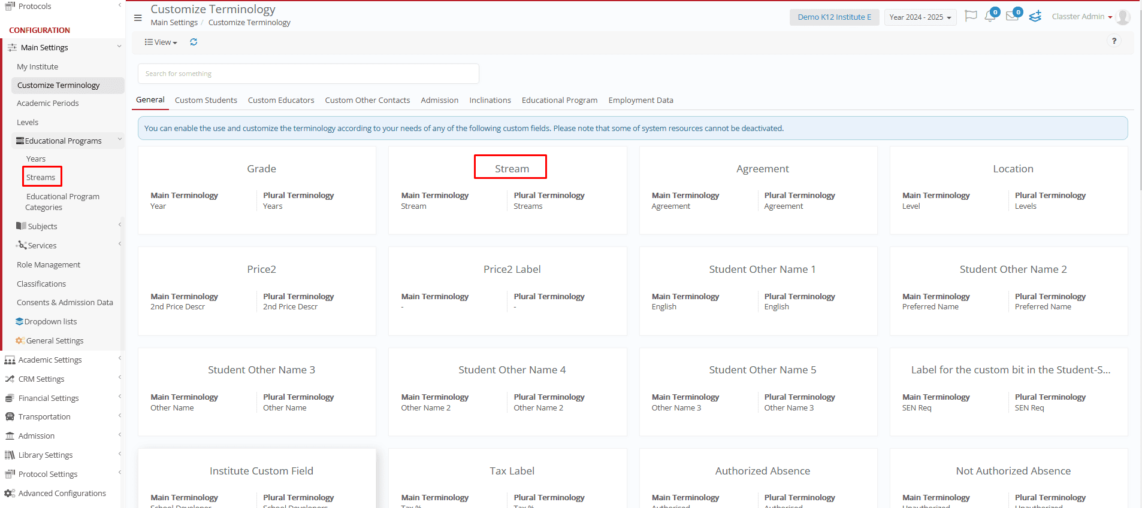This screenshot has width=1142, height=508.
Task: Click the refresh icon next to View
Action: [x=194, y=42]
